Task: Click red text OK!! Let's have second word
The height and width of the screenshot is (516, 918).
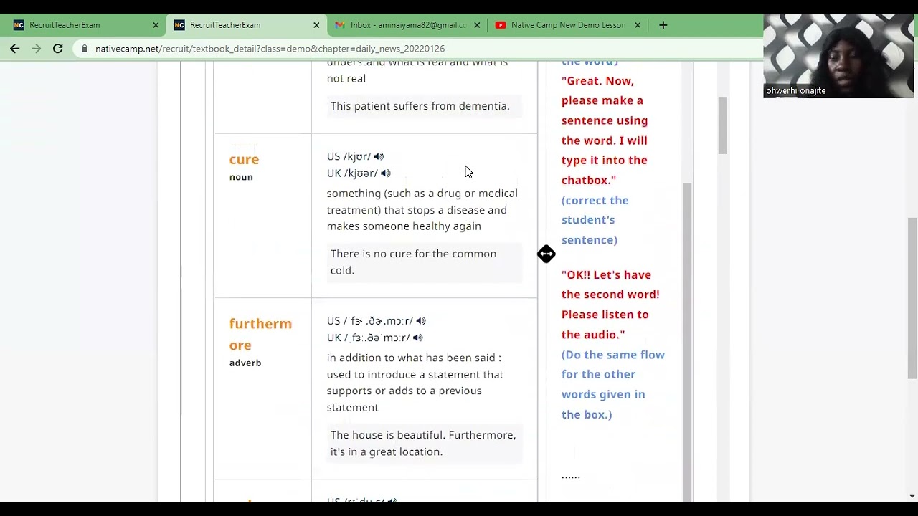Action: click(610, 305)
